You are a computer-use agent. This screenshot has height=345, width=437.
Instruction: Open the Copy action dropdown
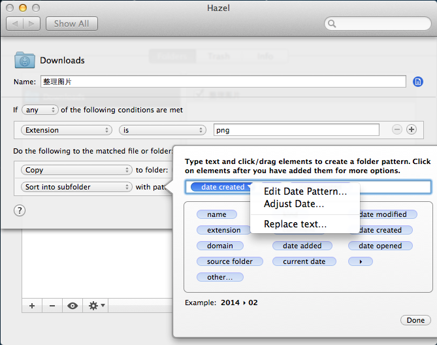click(76, 170)
